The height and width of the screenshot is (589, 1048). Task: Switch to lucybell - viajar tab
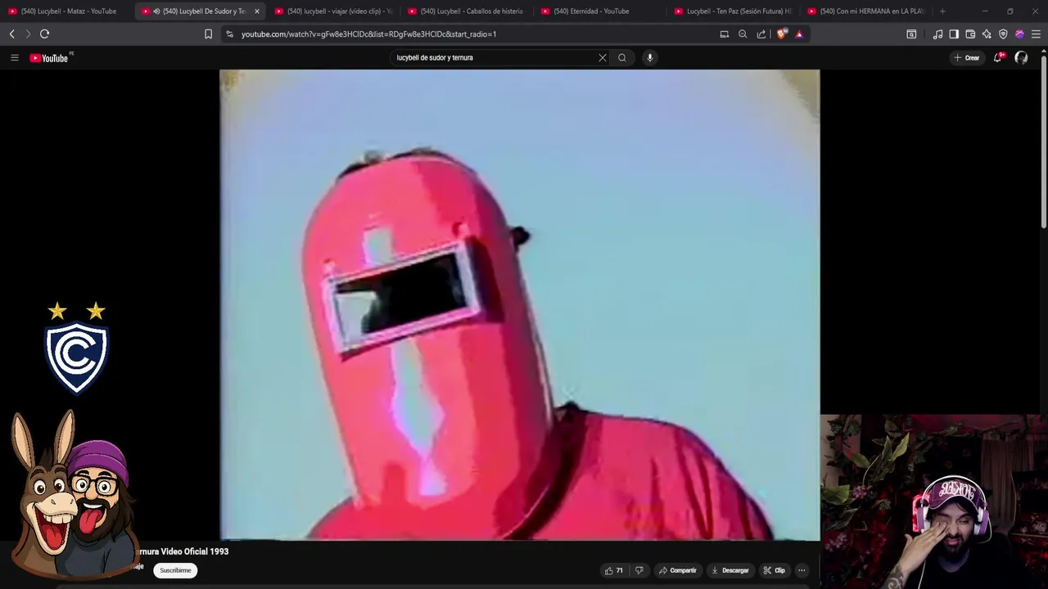(x=334, y=11)
